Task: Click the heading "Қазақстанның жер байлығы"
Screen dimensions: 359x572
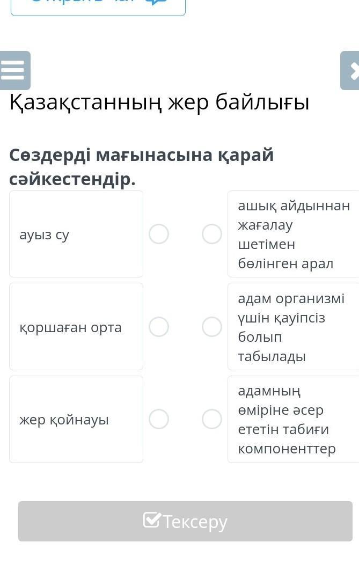Action: (159, 102)
